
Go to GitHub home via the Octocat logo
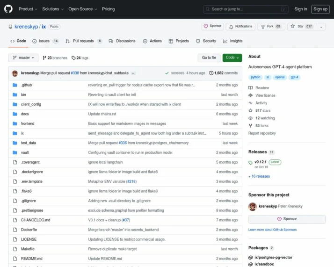point(8,9)
